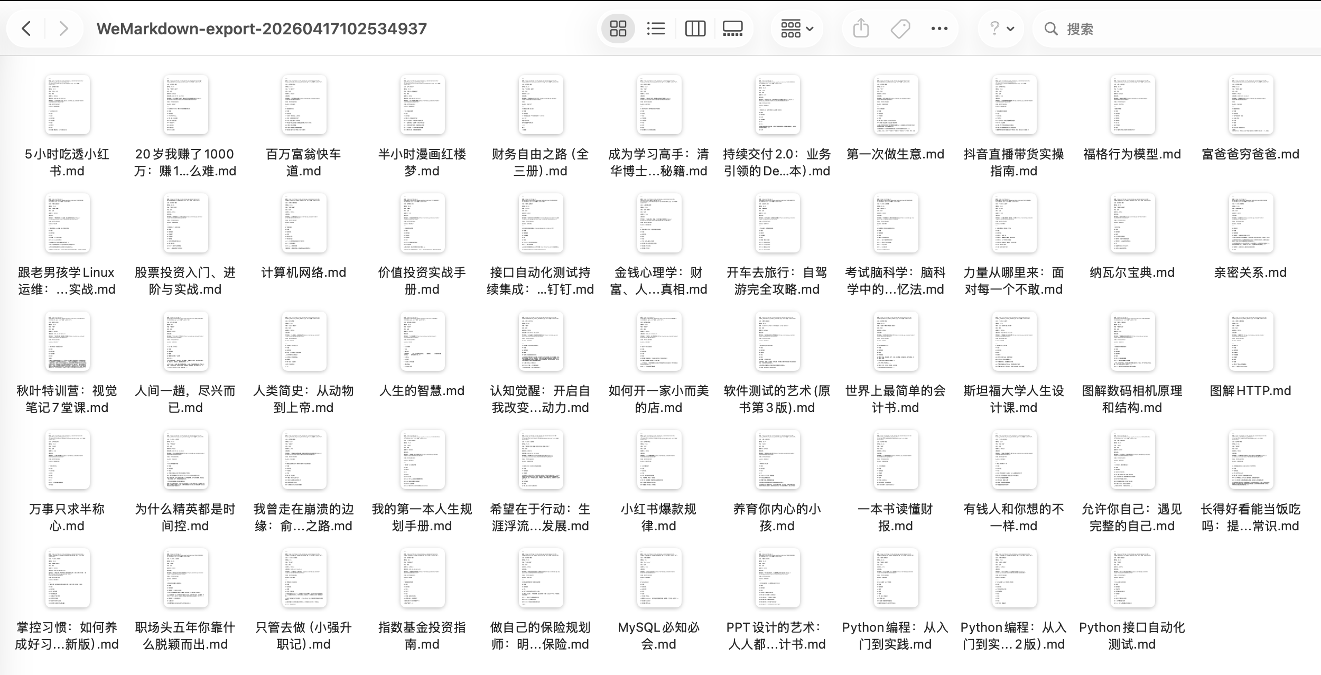Go back with the left chevron
This screenshot has height=675, width=1321.
[26, 29]
